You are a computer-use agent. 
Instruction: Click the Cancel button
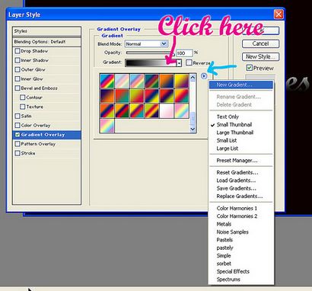(260, 43)
